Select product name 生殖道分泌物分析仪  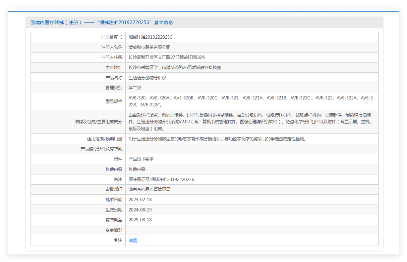pos(147,78)
